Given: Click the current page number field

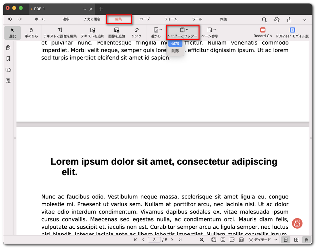Looking at the screenshot, I should point(154,240).
